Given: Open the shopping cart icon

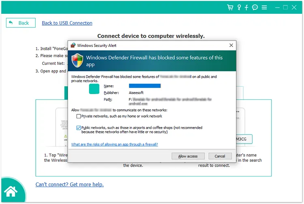Looking at the screenshot, I should [x=230, y=7].
